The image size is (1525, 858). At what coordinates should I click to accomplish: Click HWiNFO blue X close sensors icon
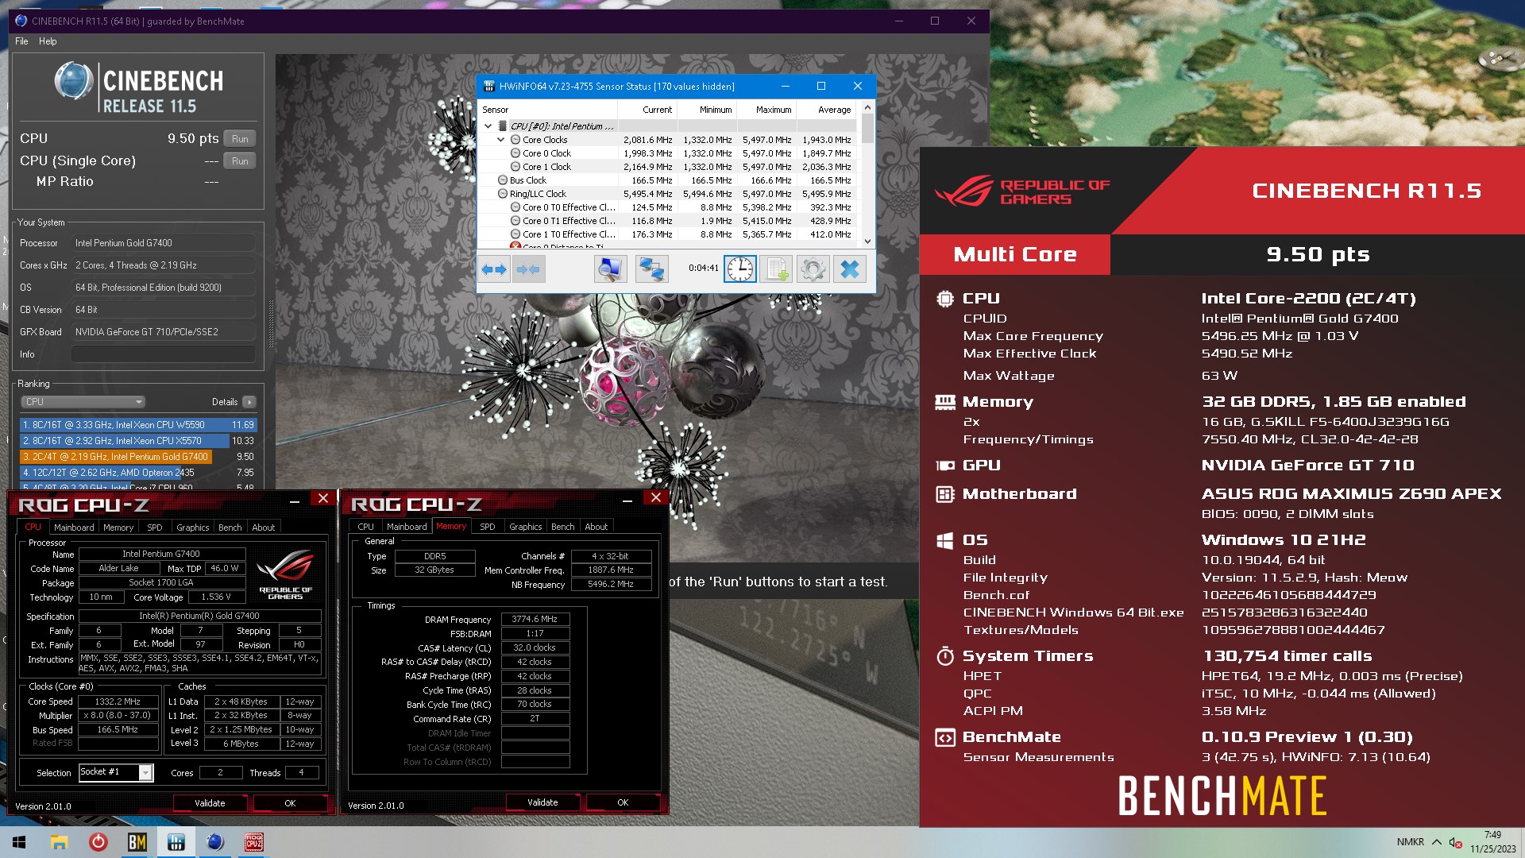pos(850,269)
